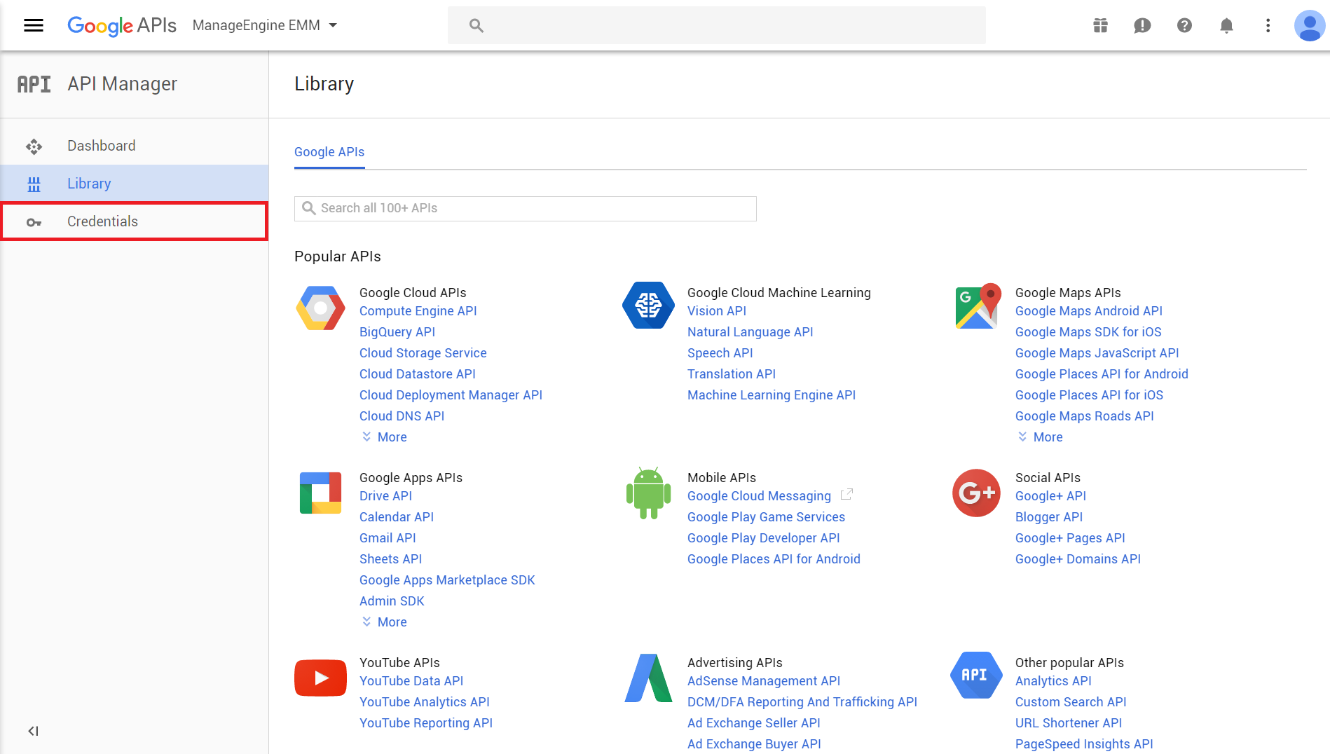Open Cloud DNS API link
Screen dimensions: 1330x754
point(402,416)
